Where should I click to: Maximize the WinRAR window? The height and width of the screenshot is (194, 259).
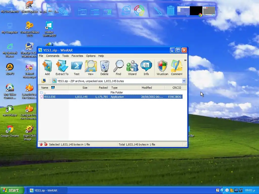(178, 50)
